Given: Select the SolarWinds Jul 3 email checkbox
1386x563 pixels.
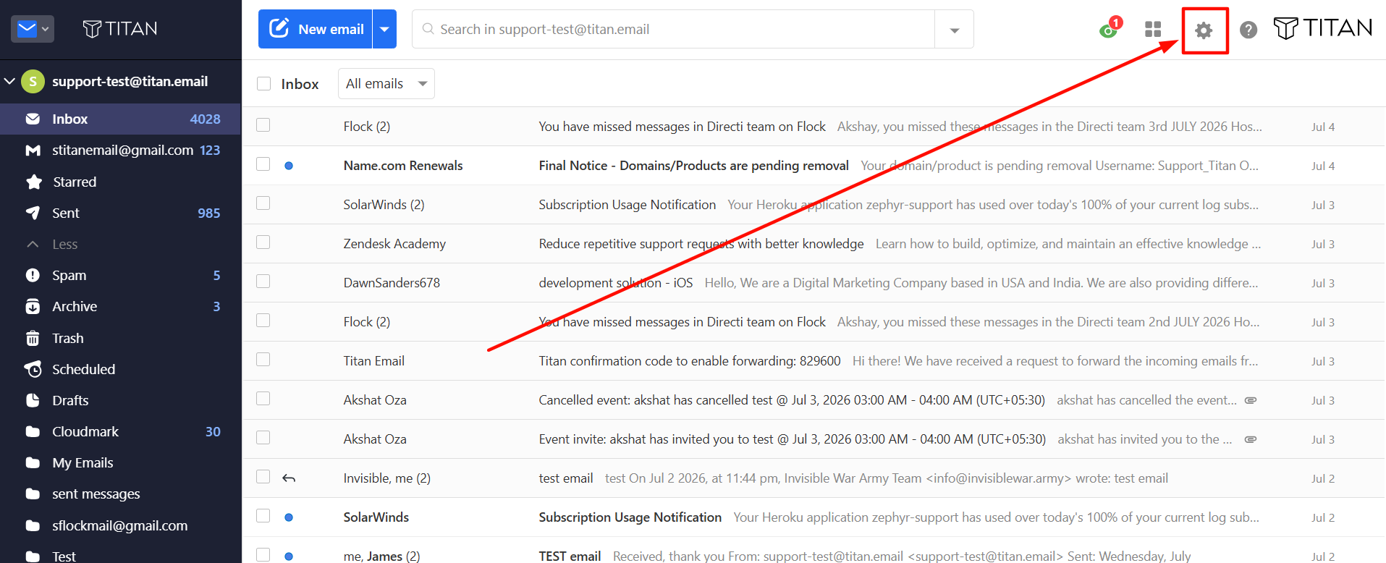Looking at the screenshot, I should (263, 203).
